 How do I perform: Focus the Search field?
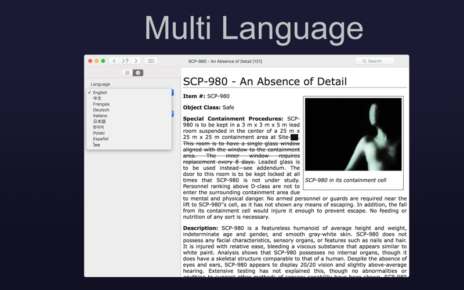(x=375, y=61)
